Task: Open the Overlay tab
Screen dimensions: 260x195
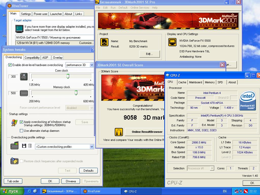Action: (x=58, y=58)
